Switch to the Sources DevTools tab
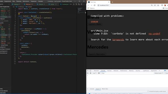Image resolution: width=168 pixels, height=94 pixels. 109,71
